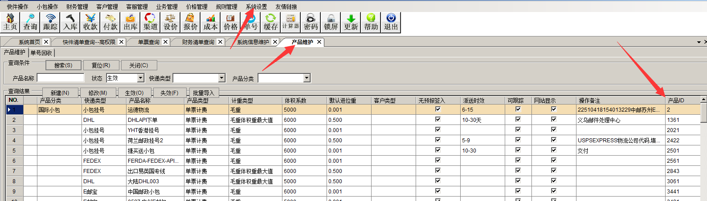Toggle 可跟踪 checkbox for DHL row 2
The image size is (707, 201).
[x=518, y=119]
